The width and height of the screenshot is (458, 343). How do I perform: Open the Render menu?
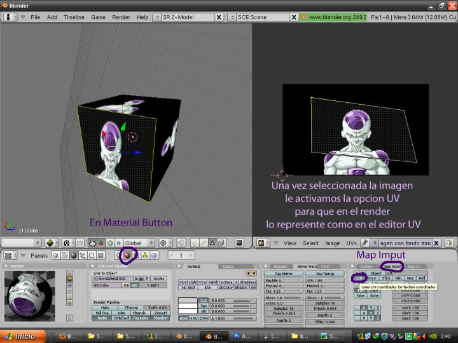click(121, 17)
